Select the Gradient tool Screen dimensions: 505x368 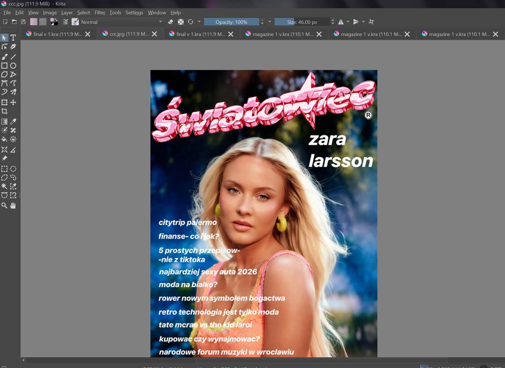[4, 122]
